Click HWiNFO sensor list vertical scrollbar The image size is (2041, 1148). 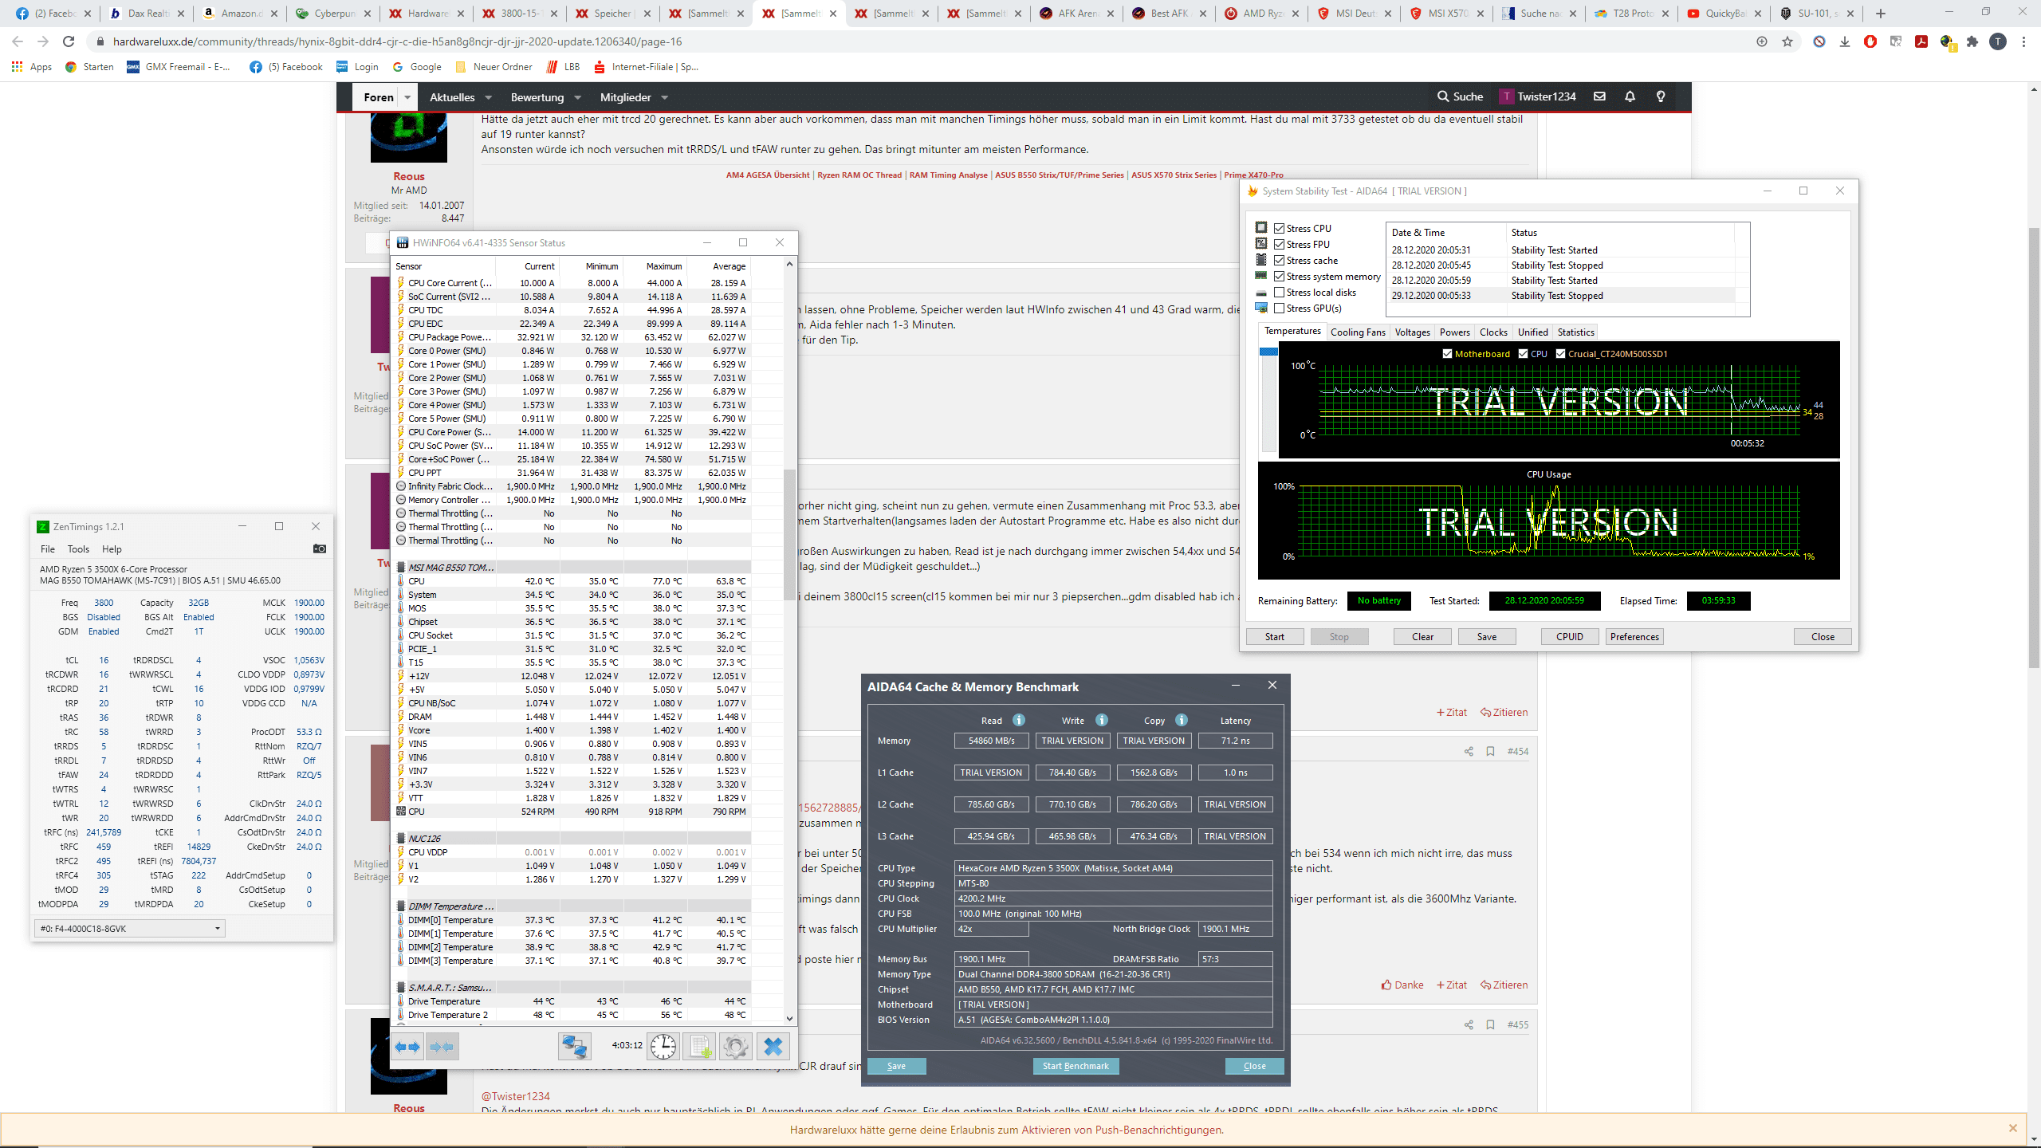pyautogui.click(x=789, y=534)
